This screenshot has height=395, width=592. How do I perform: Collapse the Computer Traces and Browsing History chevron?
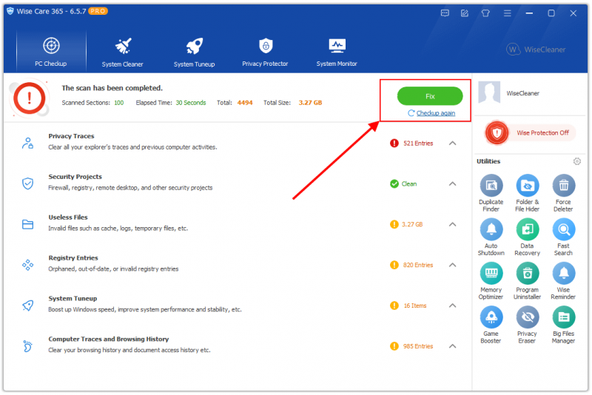452,346
